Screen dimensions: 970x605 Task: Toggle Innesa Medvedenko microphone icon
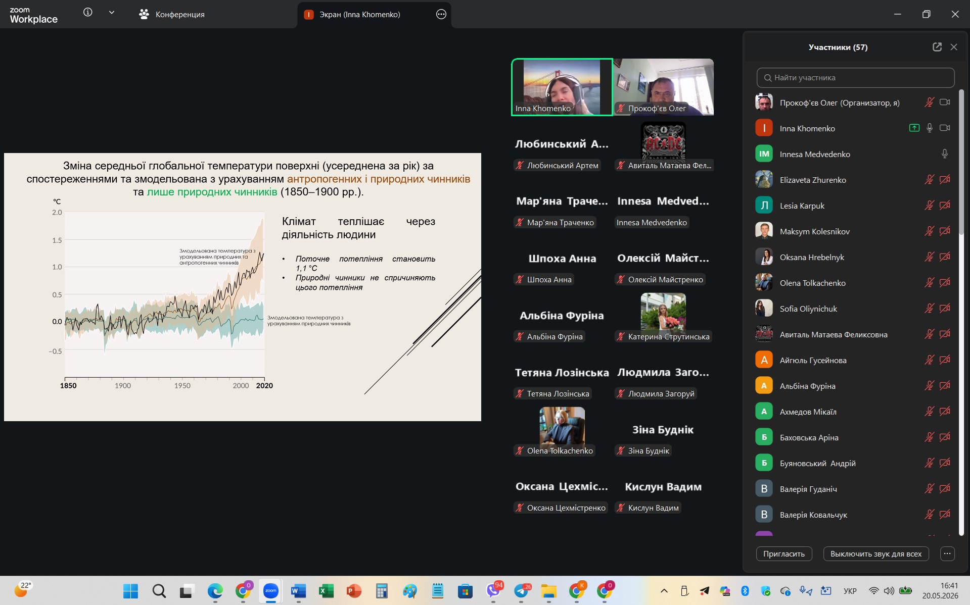point(945,154)
